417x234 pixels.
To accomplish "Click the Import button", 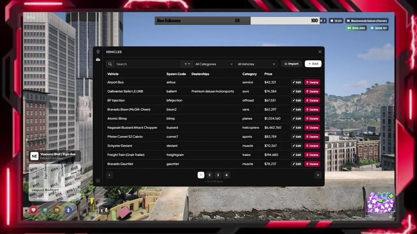I will coord(292,64).
